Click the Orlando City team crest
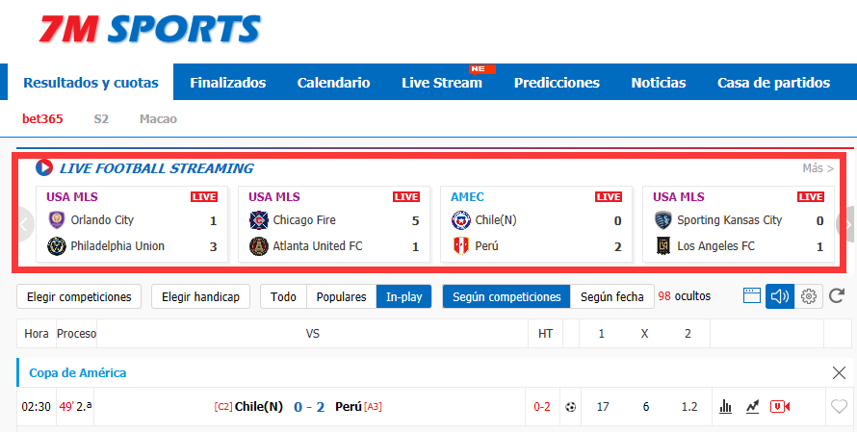857x432 pixels. pos(56,220)
